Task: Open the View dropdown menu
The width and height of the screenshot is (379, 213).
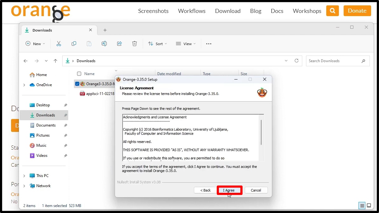Action: tap(186, 44)
